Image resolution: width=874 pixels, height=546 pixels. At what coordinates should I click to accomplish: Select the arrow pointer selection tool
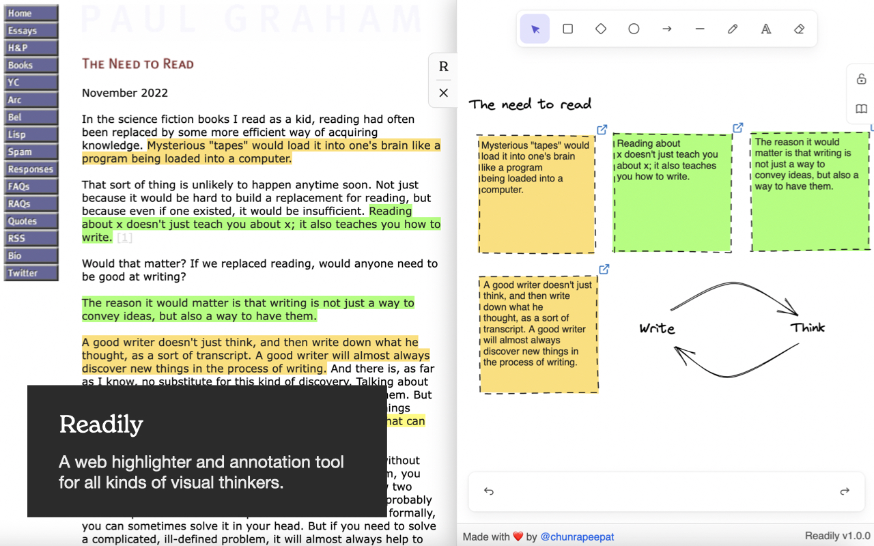click(x=535, y=29)
